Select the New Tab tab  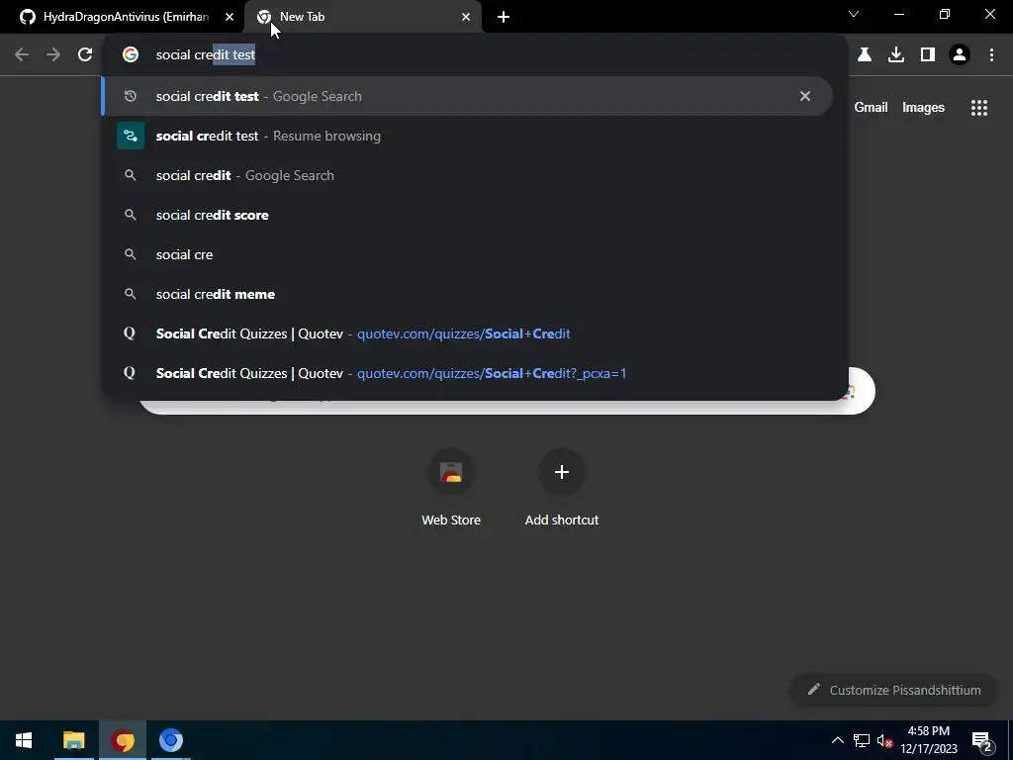(x=363, y=17)
